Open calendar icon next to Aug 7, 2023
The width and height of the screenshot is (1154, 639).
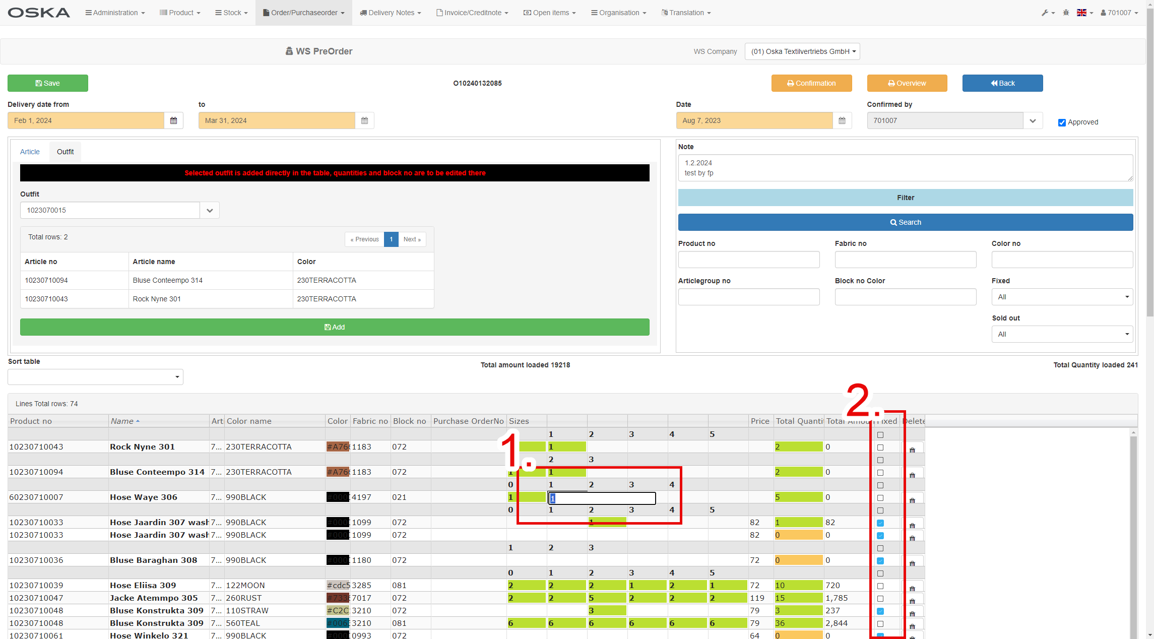[842, 120]
